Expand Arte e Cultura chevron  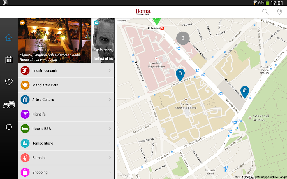(110, 100)
